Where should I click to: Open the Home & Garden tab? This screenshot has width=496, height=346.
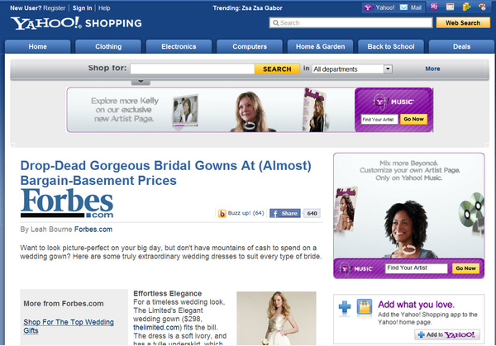tap(320, 47)
